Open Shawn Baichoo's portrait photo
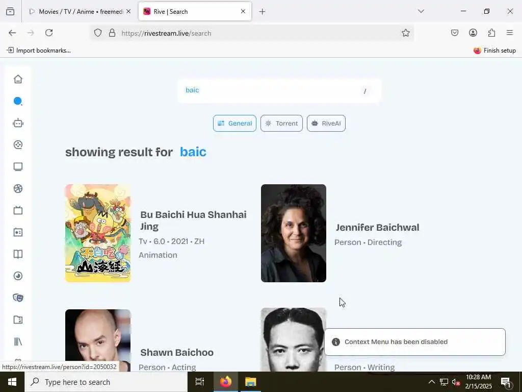Viewport: 522px width, 392px height. tap(98, 340)
